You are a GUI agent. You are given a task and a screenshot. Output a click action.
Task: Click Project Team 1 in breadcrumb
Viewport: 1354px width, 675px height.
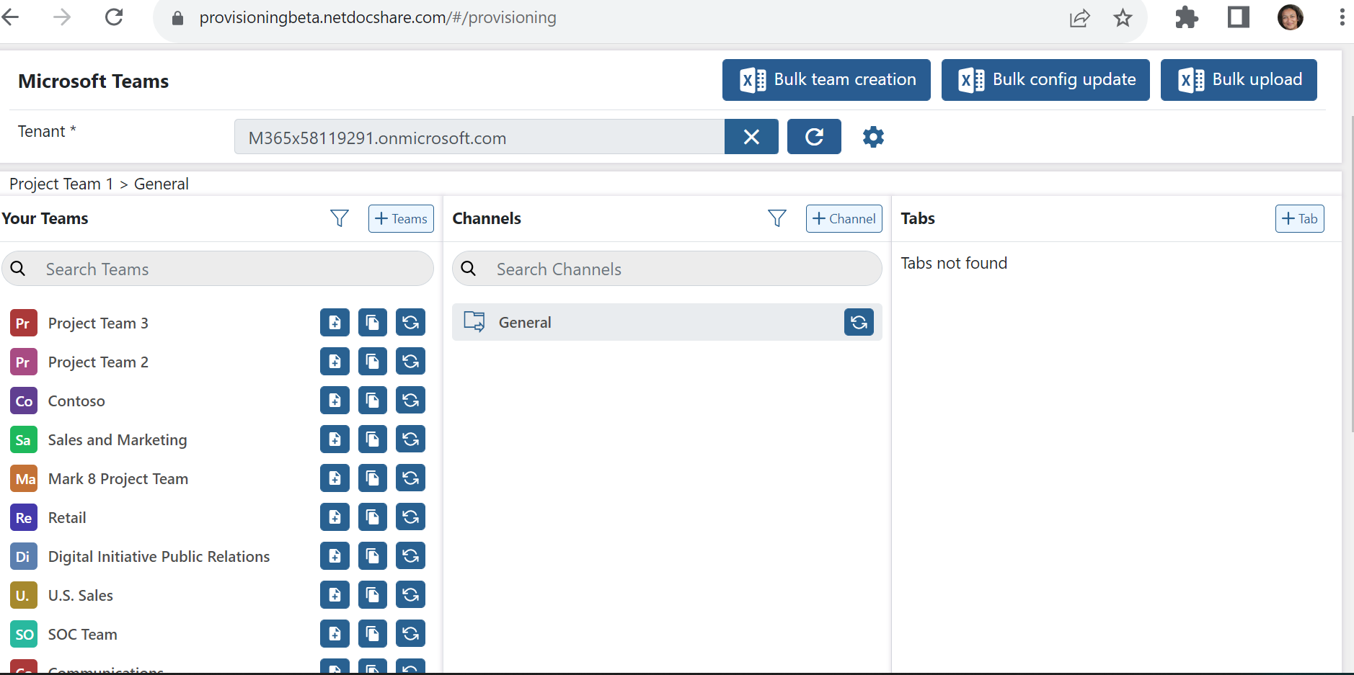pyautogui.click(x=61, y=184)
